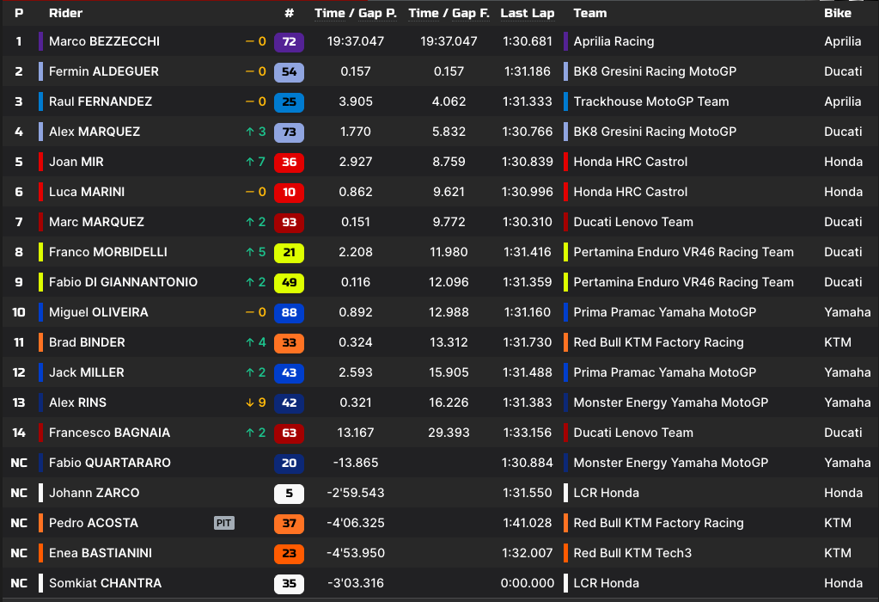Click the Time / Gap P. column header
This screenshot has height=602, width=879.
pyautogui.click(x=355, y=13)
